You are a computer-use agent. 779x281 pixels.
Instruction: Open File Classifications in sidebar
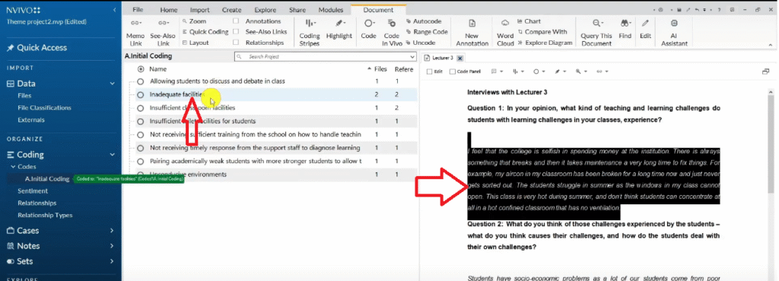(44, 108)
